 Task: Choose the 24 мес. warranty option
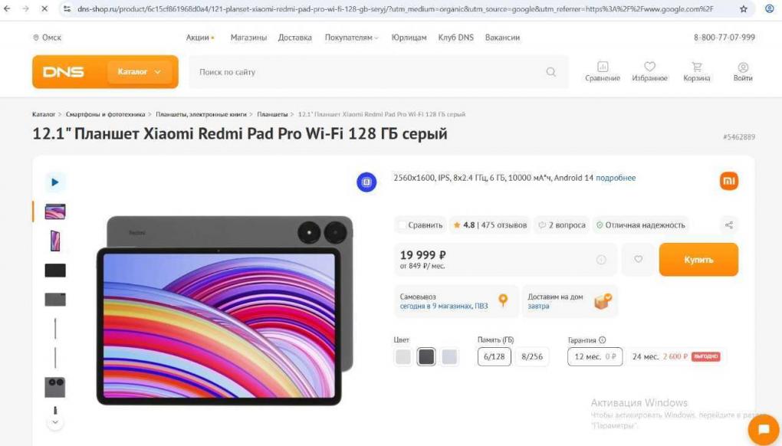click(675, 356)
